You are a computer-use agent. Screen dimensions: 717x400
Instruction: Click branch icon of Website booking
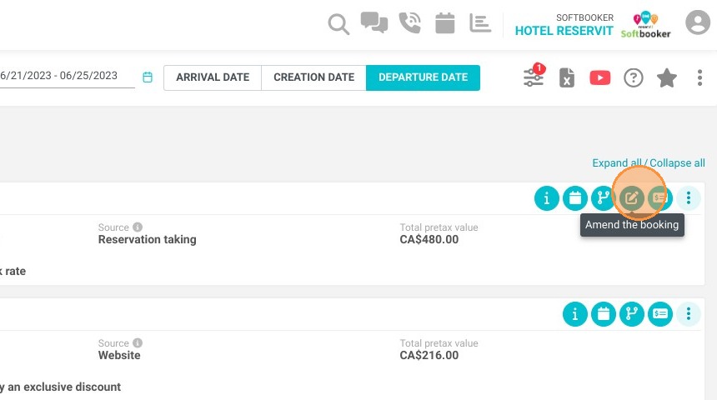631,314
